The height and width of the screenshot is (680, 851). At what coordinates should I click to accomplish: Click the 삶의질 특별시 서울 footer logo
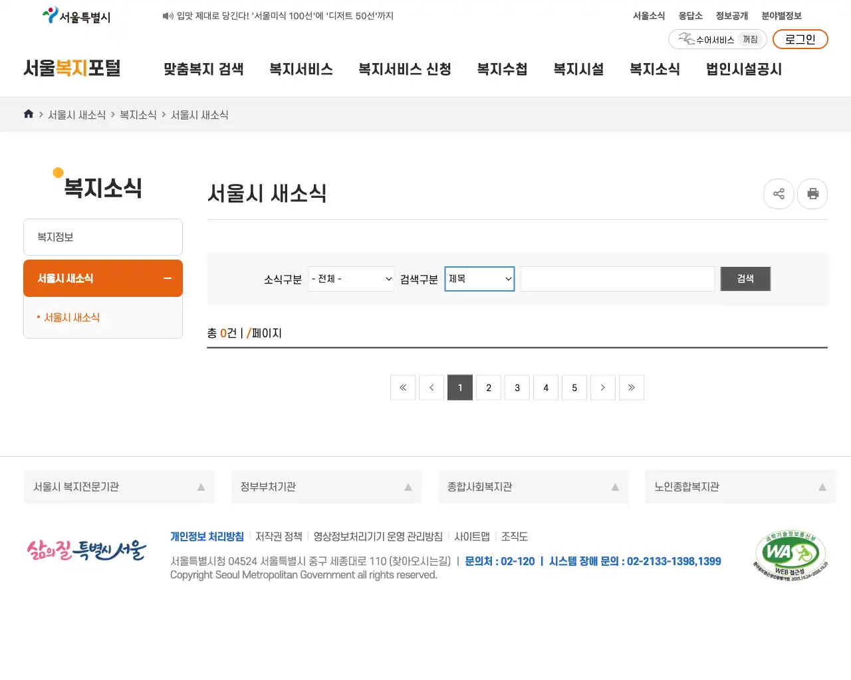coord(86,551)
